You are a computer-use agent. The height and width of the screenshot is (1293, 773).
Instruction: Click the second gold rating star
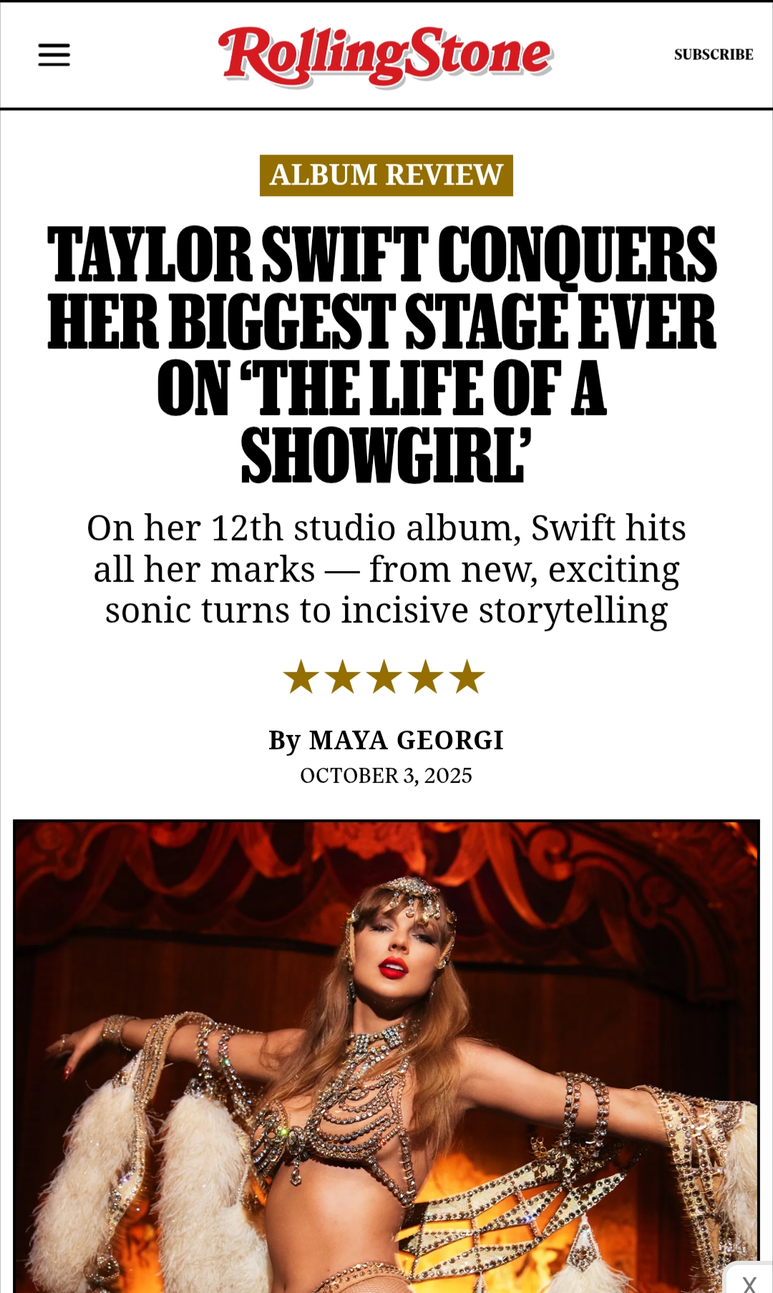(x=344, y=677)
